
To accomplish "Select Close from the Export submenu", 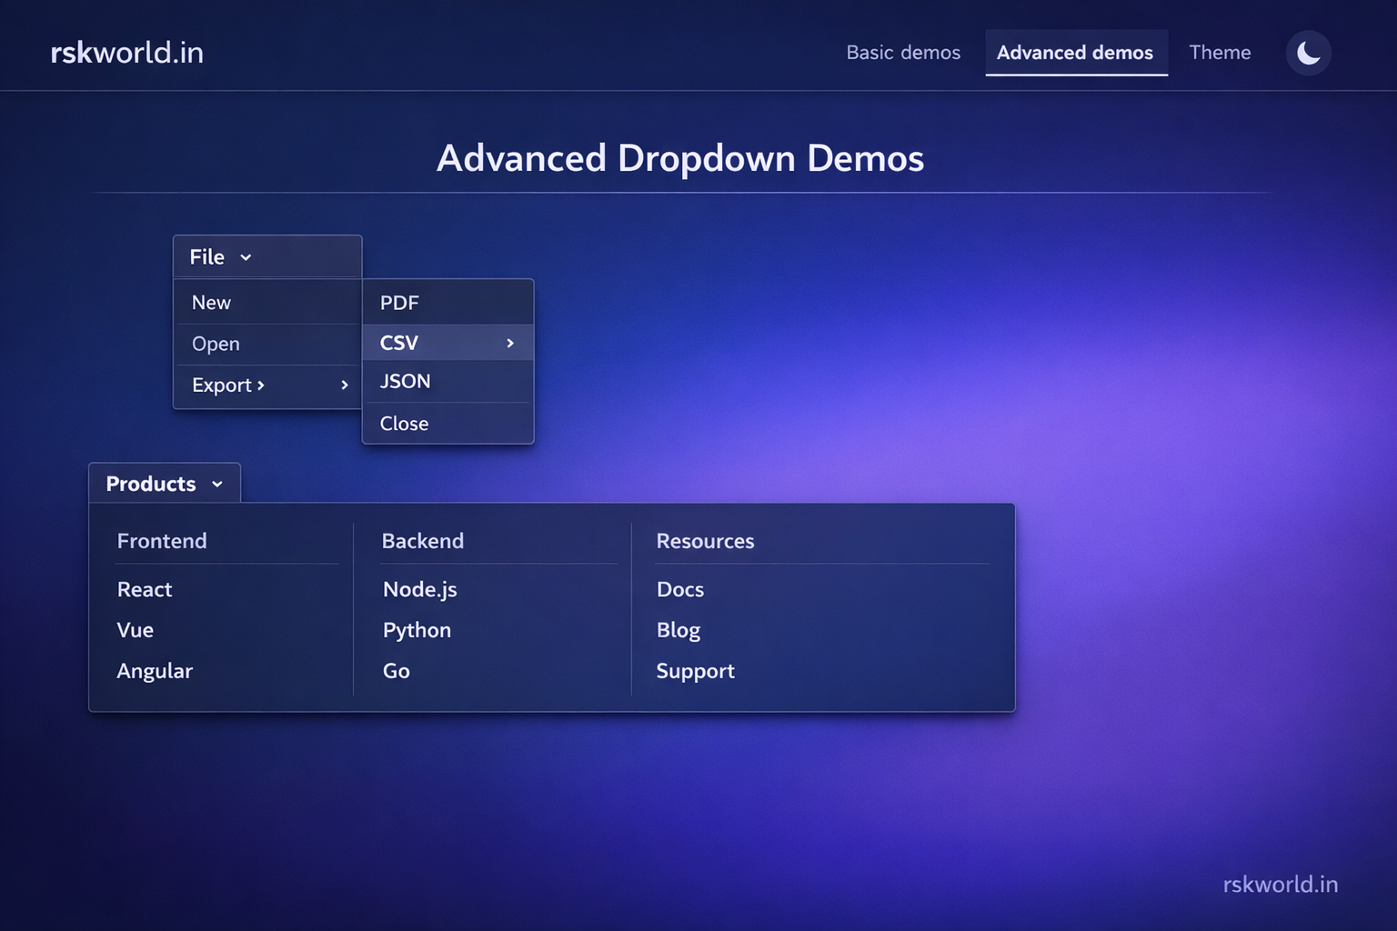I will click(x=404, y=423).
